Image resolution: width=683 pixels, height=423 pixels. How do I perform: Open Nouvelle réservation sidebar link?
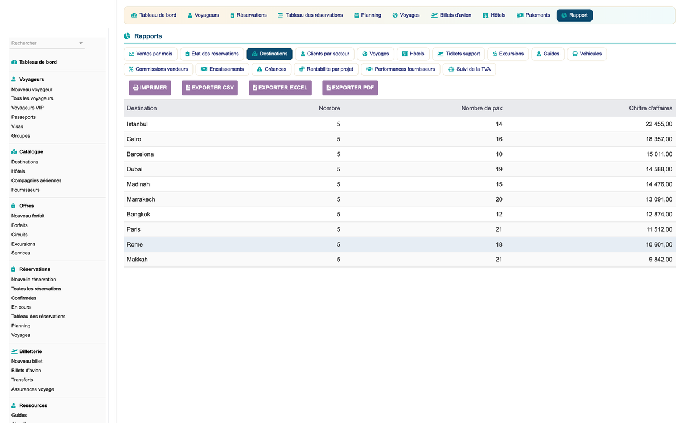point(34,280)
